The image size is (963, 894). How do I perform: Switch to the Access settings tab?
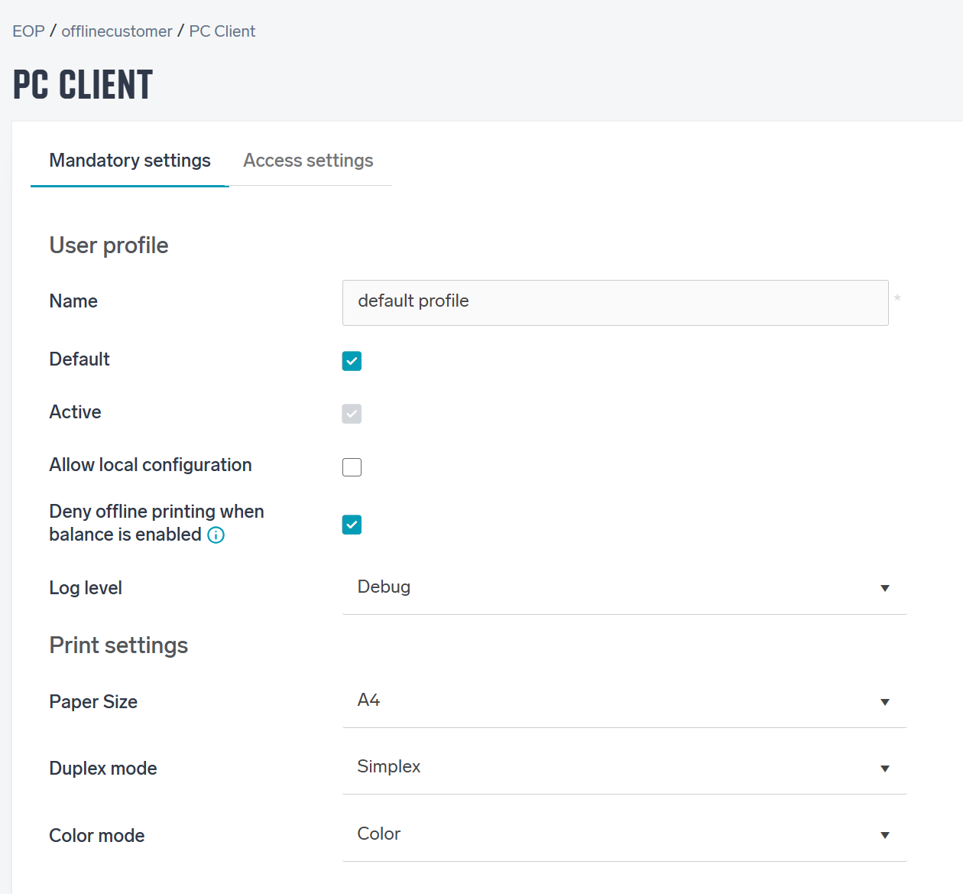click(x=308, y=161)
